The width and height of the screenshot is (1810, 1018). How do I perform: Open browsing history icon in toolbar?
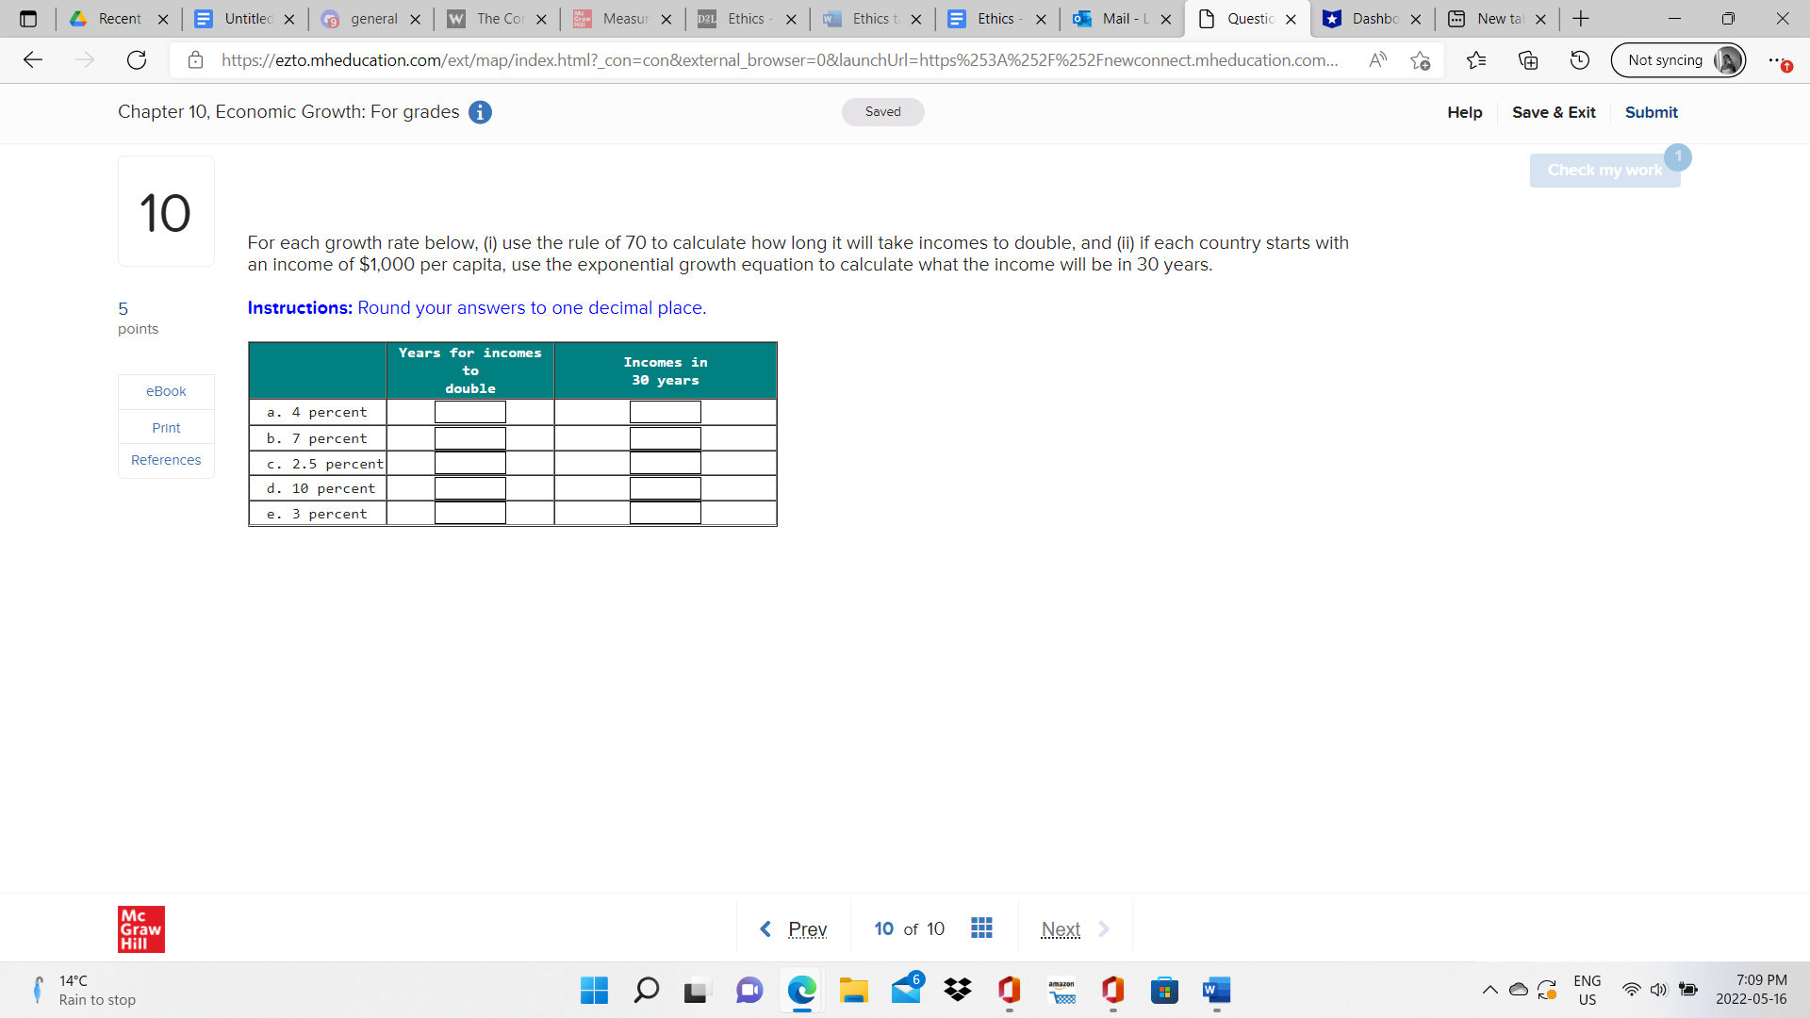coord(1579,59)
